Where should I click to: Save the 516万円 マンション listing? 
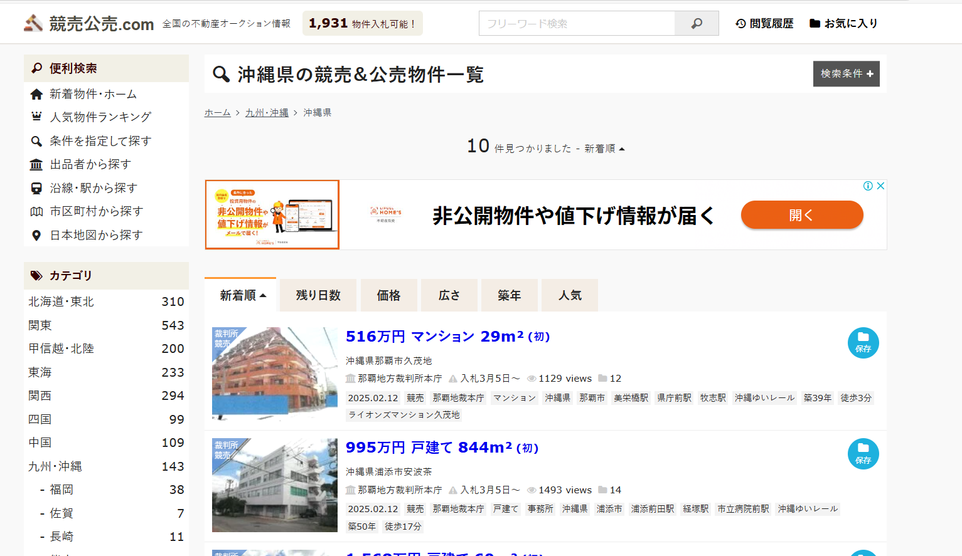pos(863,343)
